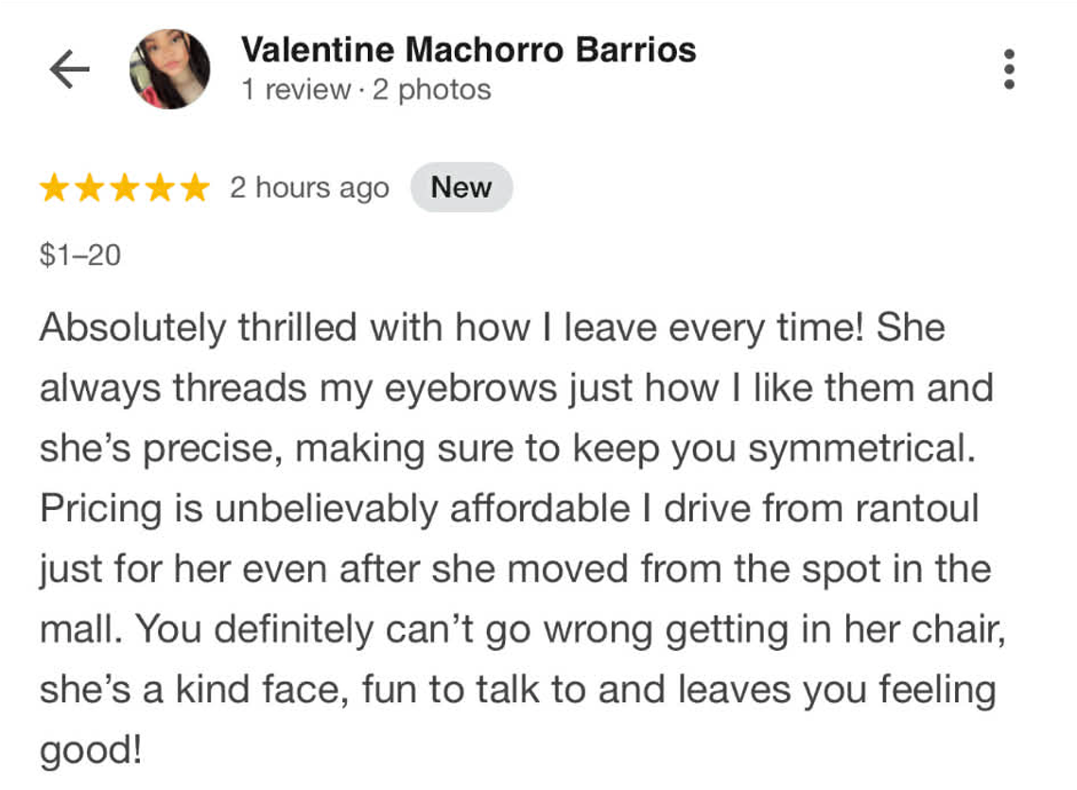The height and width of the screenshot is (790, 1077).
Task: Click the "$1–20" price range label
Action: click(x=80, y=254)
